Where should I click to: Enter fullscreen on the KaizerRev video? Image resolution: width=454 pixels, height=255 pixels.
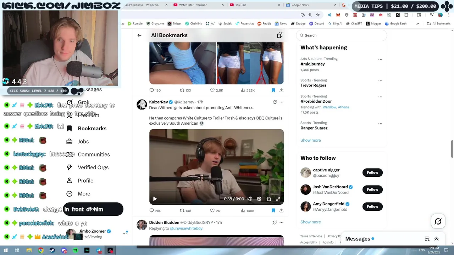point(278,199)
